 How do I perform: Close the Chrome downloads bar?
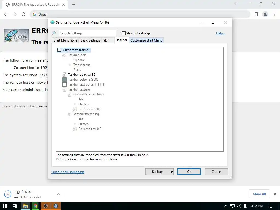[275, 194]
